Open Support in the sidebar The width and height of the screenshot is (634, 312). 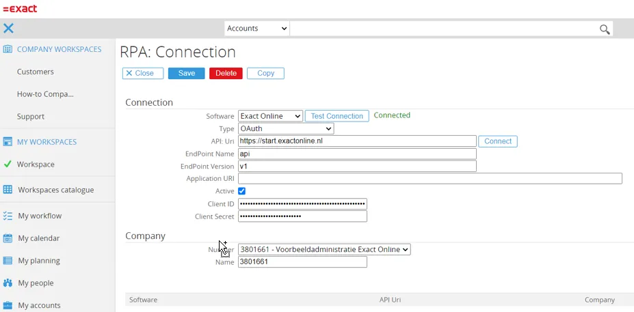(x=31, y=117)
